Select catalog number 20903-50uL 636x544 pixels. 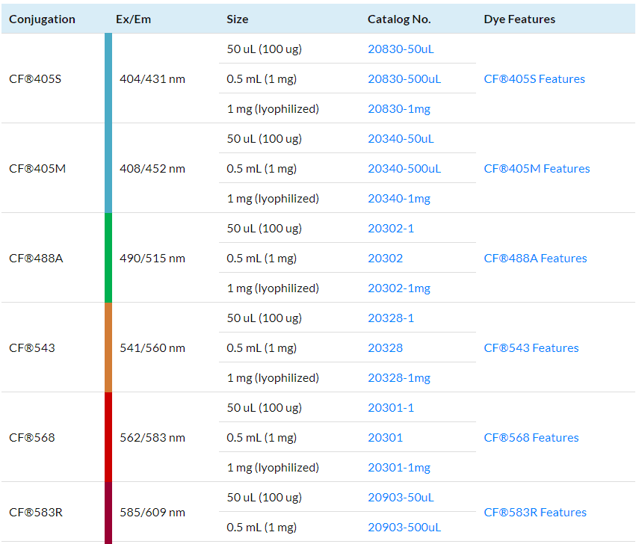click(401, 498)
